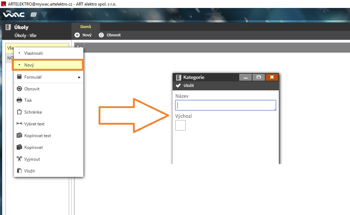The image size is (350, 215).
Task: Click Vložit in the context menu
Action: pos(30,171)
